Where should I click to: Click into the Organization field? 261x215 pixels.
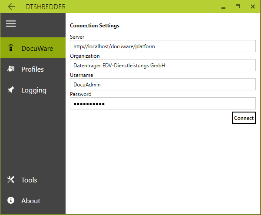coord(163,65)
